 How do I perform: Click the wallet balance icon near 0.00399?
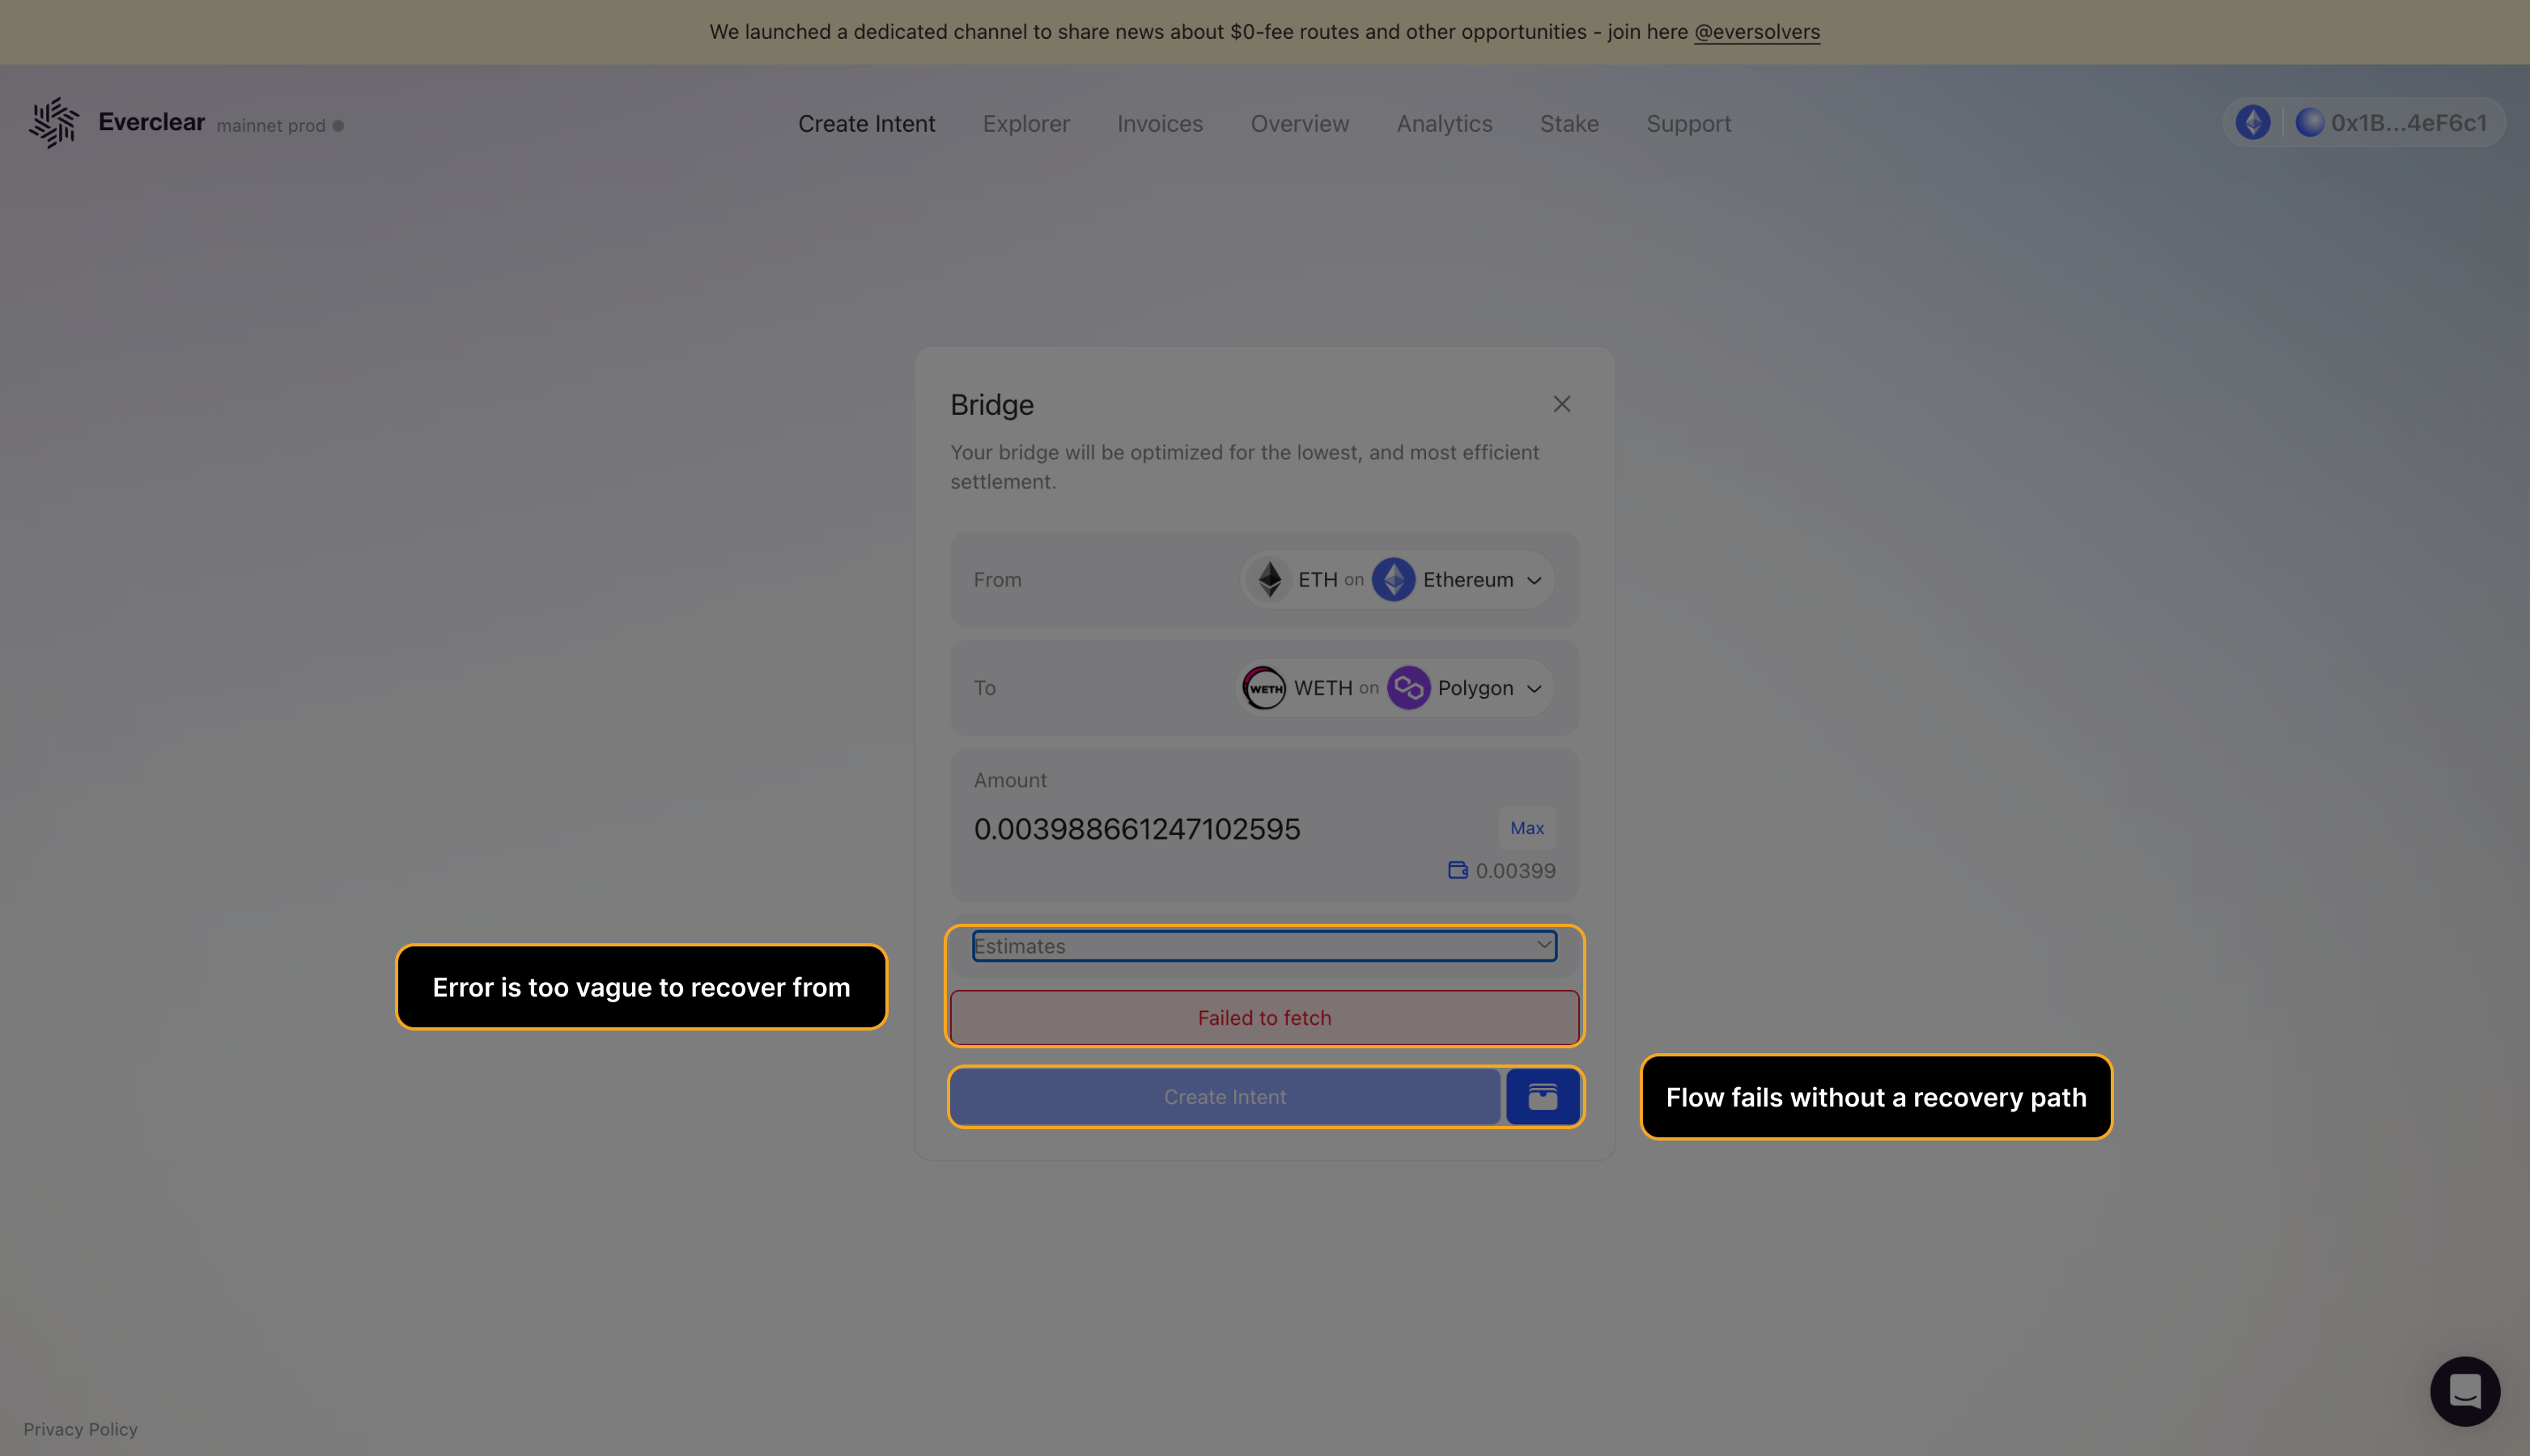click(x=1458, y=870)
